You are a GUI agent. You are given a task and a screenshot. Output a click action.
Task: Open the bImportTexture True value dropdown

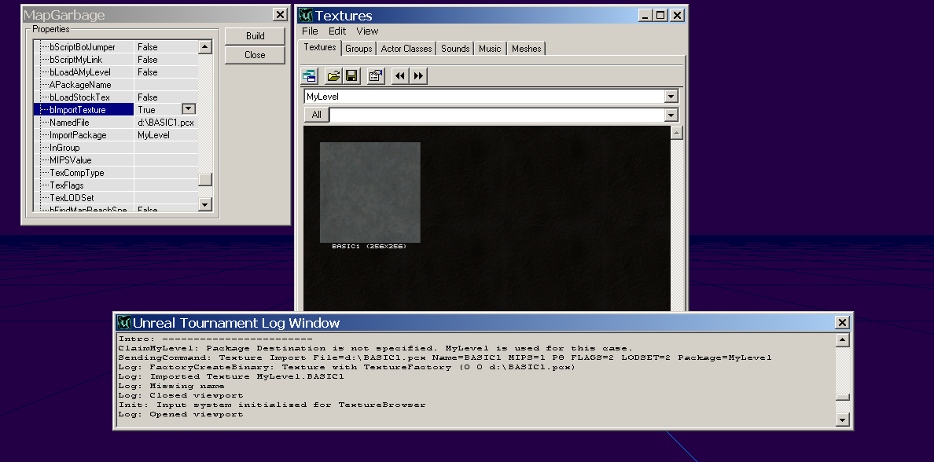point(189,109)
